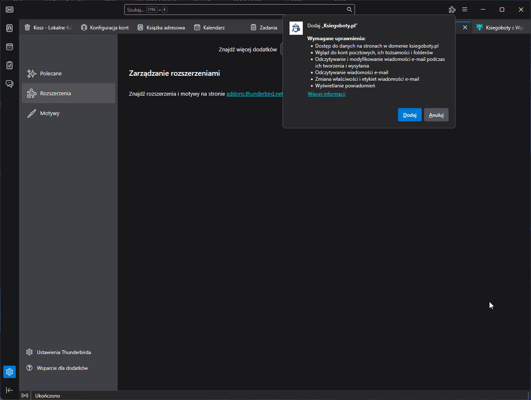Click Zmiana właściwości i etykiet permission line
The width and height of the screenshot is (531, 400).
(x=367, y=79)
